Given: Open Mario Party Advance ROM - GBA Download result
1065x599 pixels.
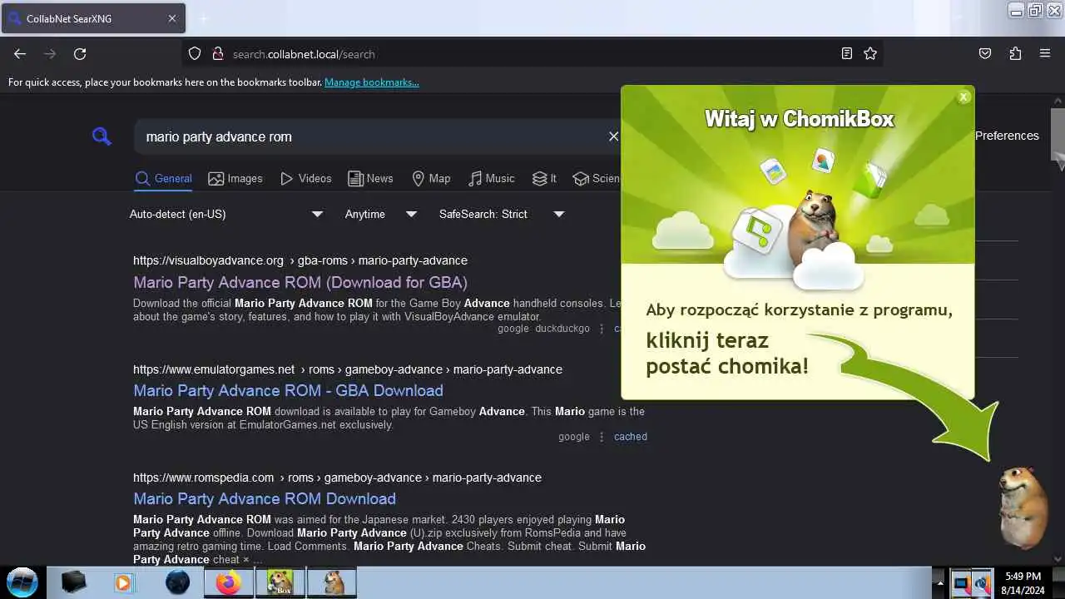Looking at the screenshot, I should coord(288,390).
